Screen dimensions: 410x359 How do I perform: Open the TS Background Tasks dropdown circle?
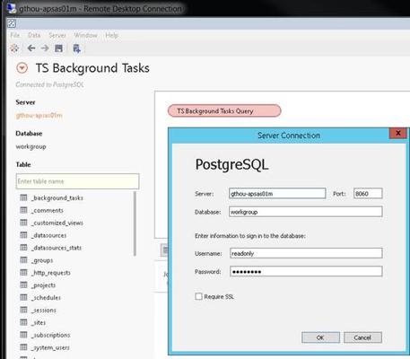tap(22, 68)
